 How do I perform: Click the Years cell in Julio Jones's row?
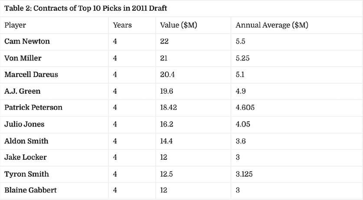point(115,124)
